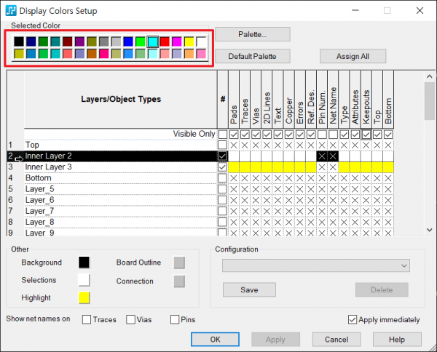Uncheck the Inner Layer 3 visibility checkbox
This screenshot has width=437, height=352.
click(x=222, y=167)
